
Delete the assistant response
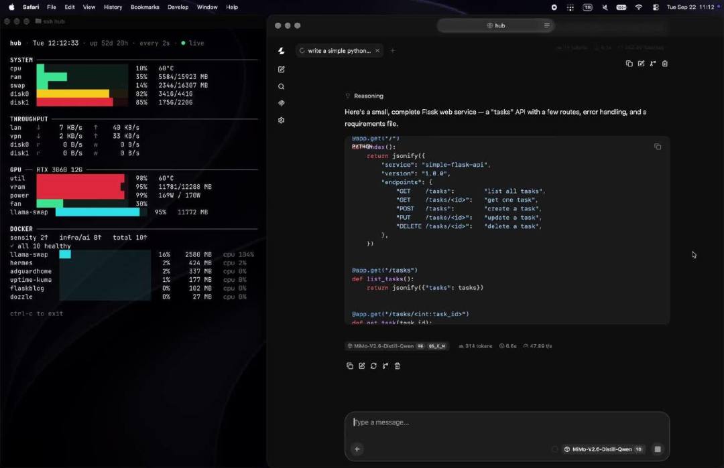coord(397,366)
